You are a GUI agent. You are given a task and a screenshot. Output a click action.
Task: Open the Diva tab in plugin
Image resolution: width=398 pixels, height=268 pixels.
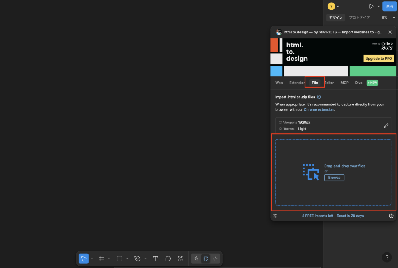(x=359, y=83)
